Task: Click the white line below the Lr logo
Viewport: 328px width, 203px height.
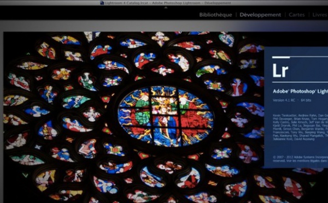Action: coord(300,82)
